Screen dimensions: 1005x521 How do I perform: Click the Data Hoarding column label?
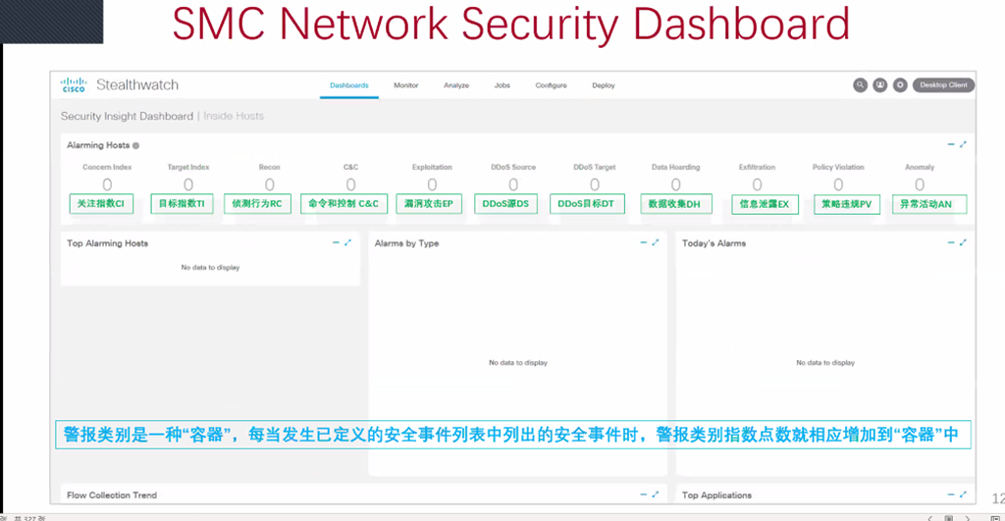(x=675, y=167)
